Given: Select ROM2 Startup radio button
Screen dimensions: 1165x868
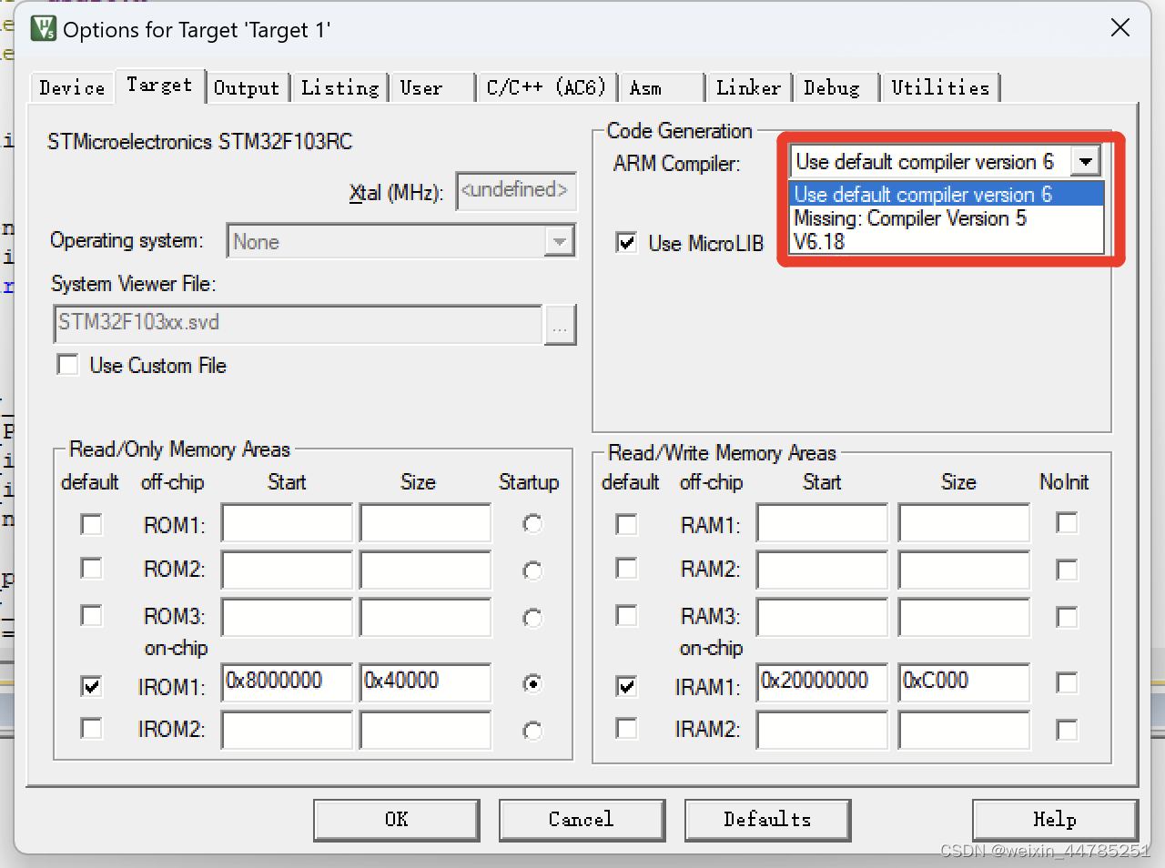Looking at the screenshot, I should 532,570.
